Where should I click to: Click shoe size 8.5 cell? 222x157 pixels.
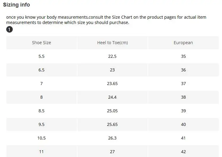41,111
